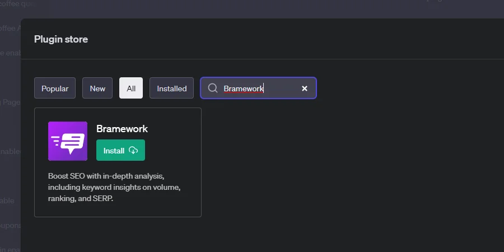
Task: Show the Popular plugins tab
Action: (x=55, y=88)
